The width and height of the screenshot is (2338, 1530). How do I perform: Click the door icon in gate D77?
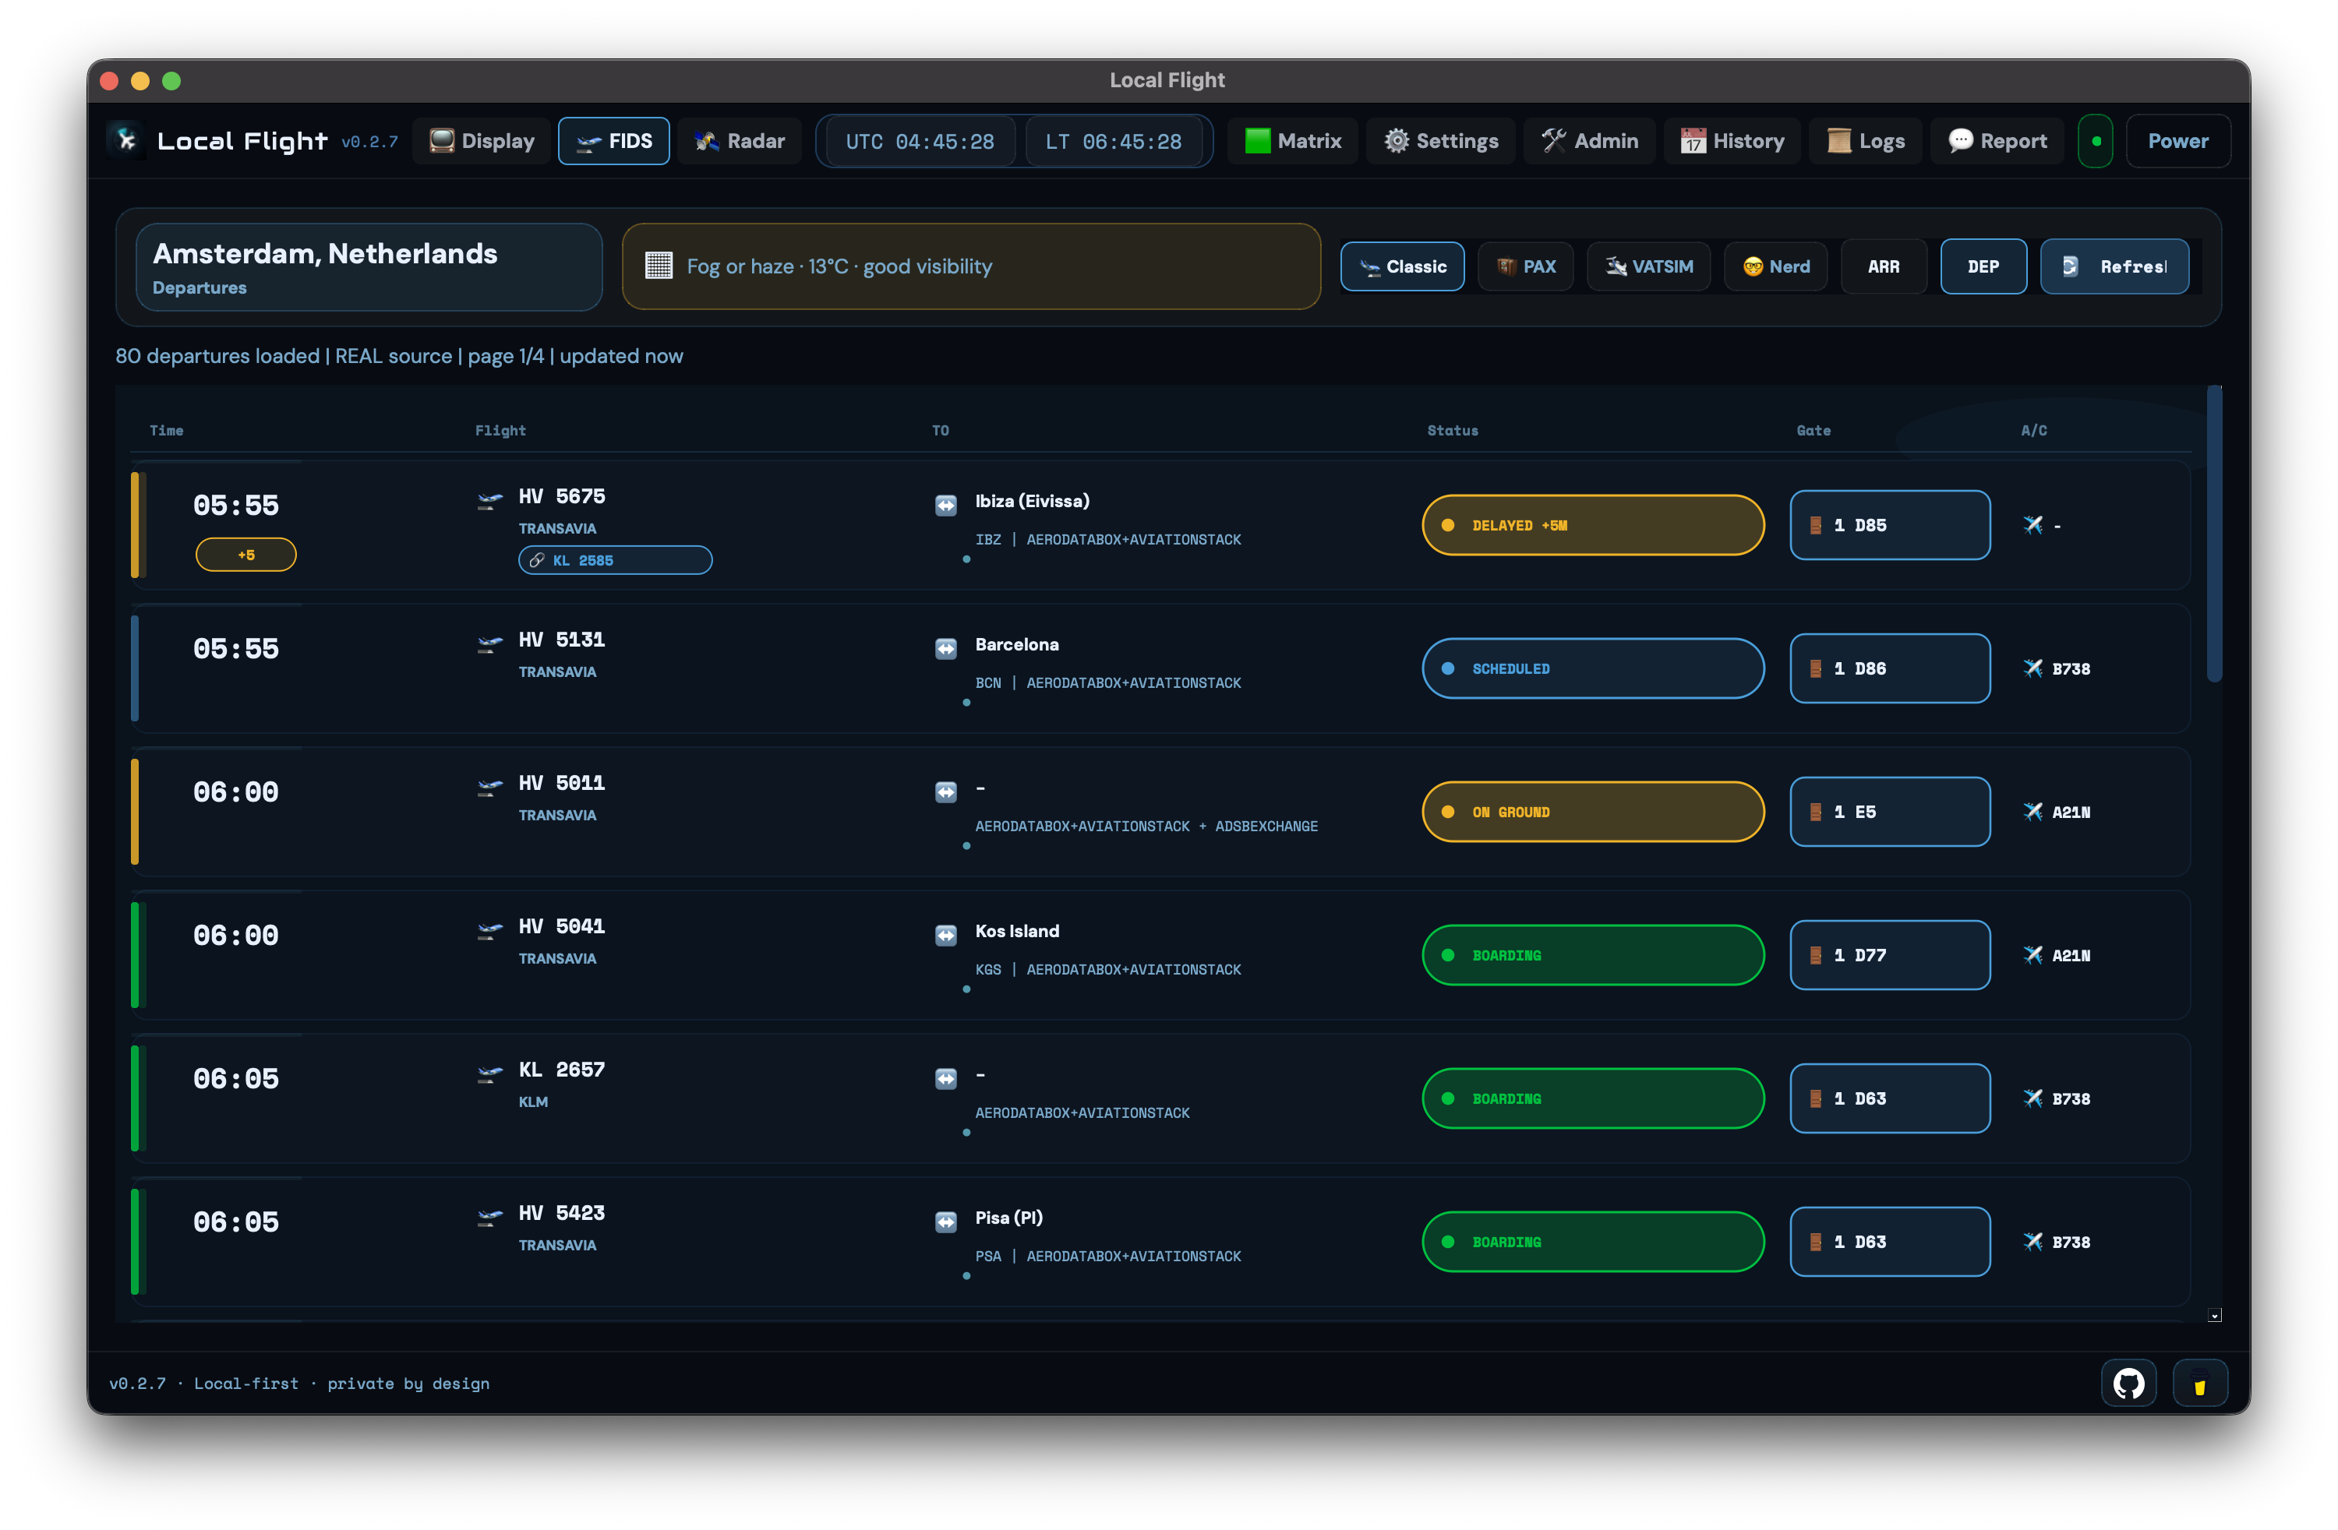[1815, 954]
